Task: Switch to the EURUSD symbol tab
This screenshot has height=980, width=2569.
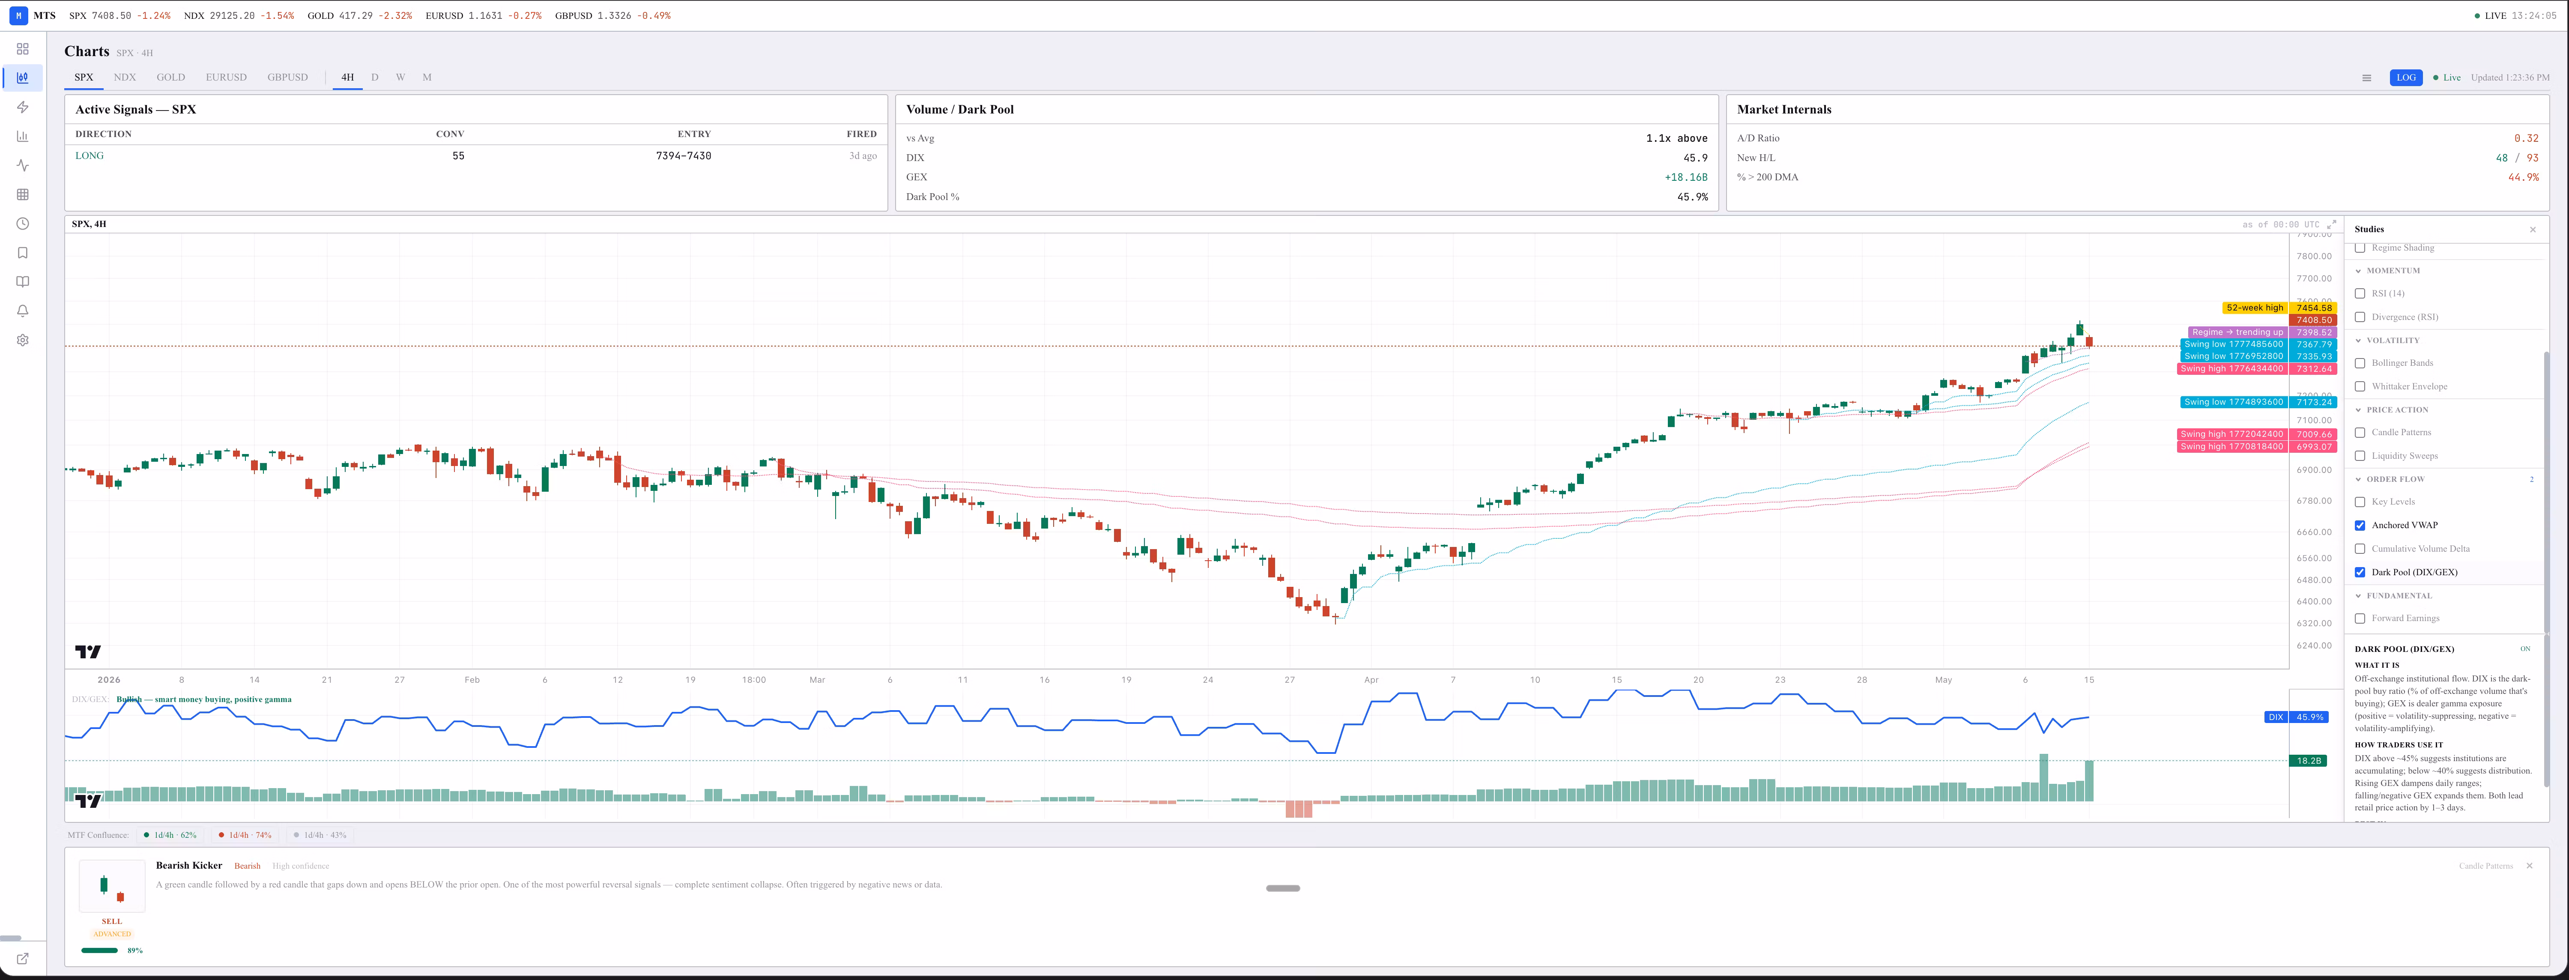Action: click(227, 78)
